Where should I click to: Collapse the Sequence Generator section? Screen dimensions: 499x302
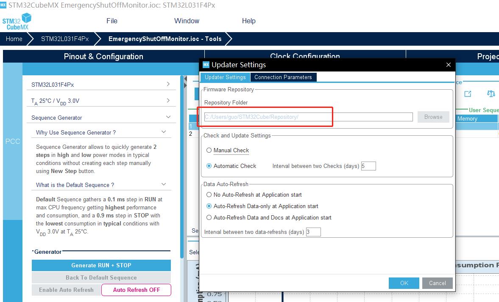pos(101,118)
